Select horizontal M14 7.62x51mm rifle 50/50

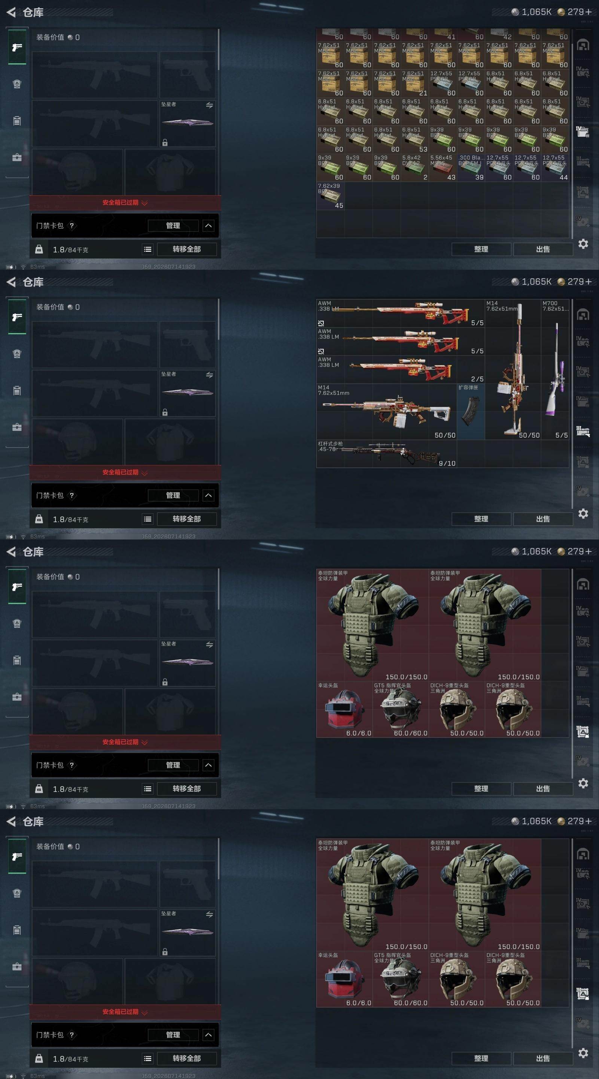pos(387,411)
